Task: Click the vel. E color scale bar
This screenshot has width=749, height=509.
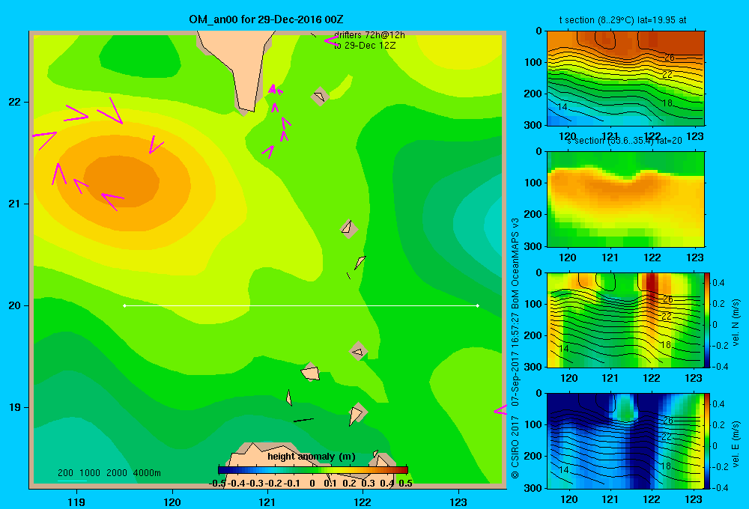Action: [x=708, y=441]
